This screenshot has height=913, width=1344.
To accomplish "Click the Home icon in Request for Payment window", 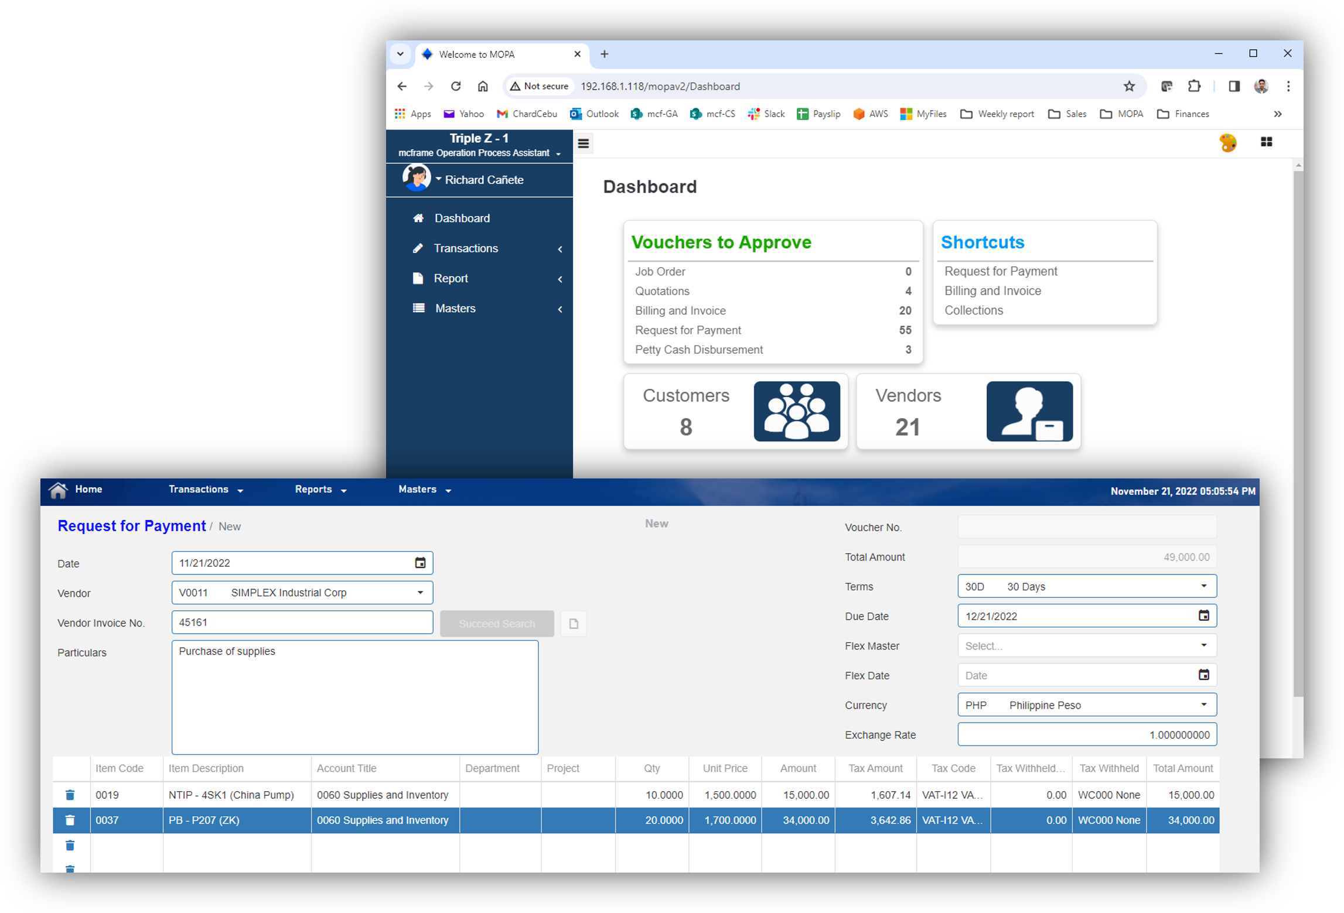I will pyautogui.click(x=58, y=490).
